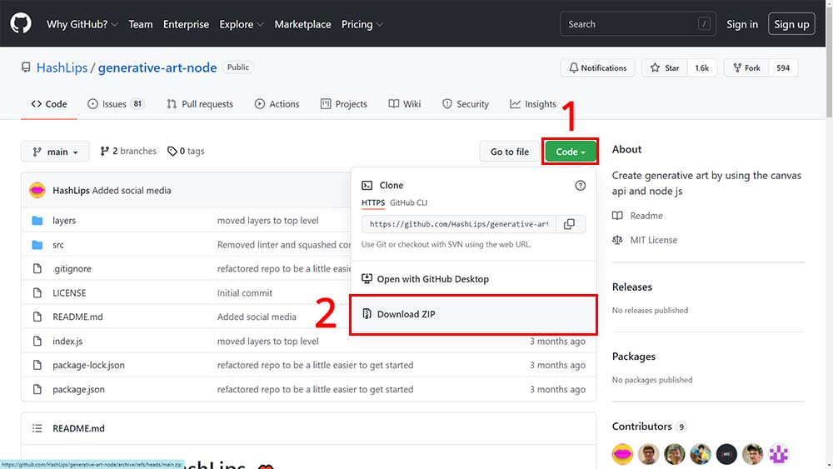Open the package-lock.json file

coord(88,366)
